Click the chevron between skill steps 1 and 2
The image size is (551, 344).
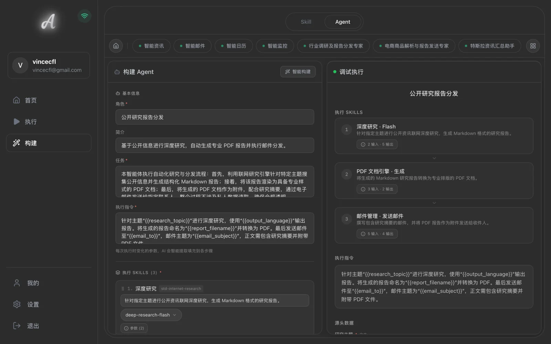[434, 158]
